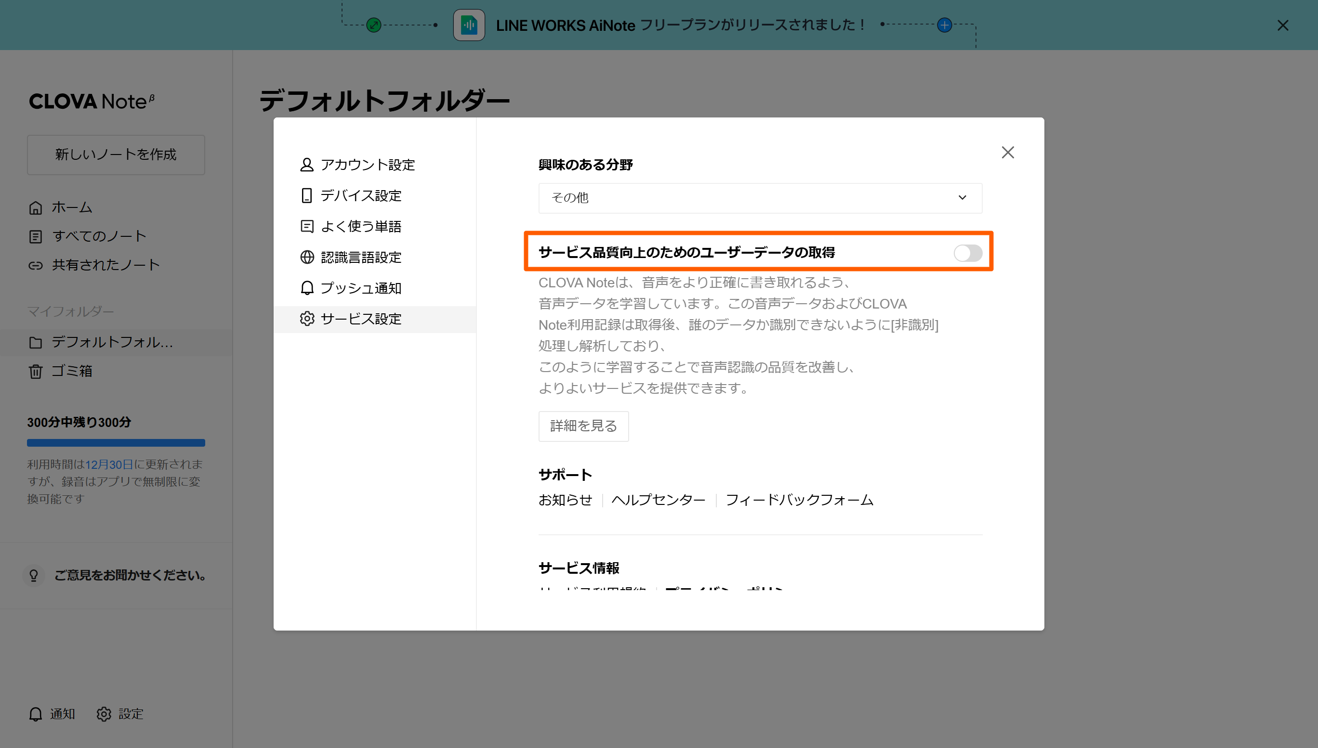Viewport: 1318px width, 748px height.
Task: Click the すべてのノート list icon
Action: point(36,236)
